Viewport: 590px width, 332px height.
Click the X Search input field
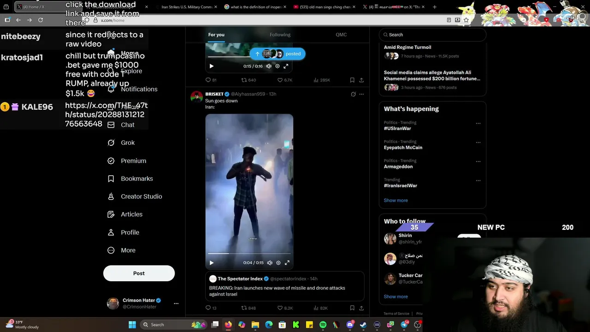(432, 35)
